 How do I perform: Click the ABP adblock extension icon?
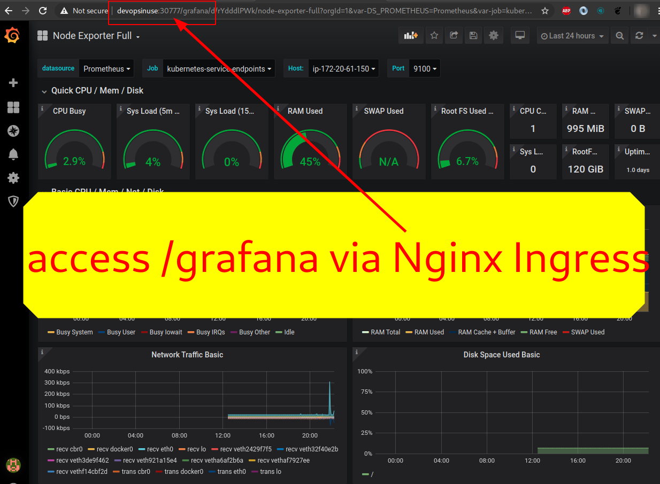566,10
